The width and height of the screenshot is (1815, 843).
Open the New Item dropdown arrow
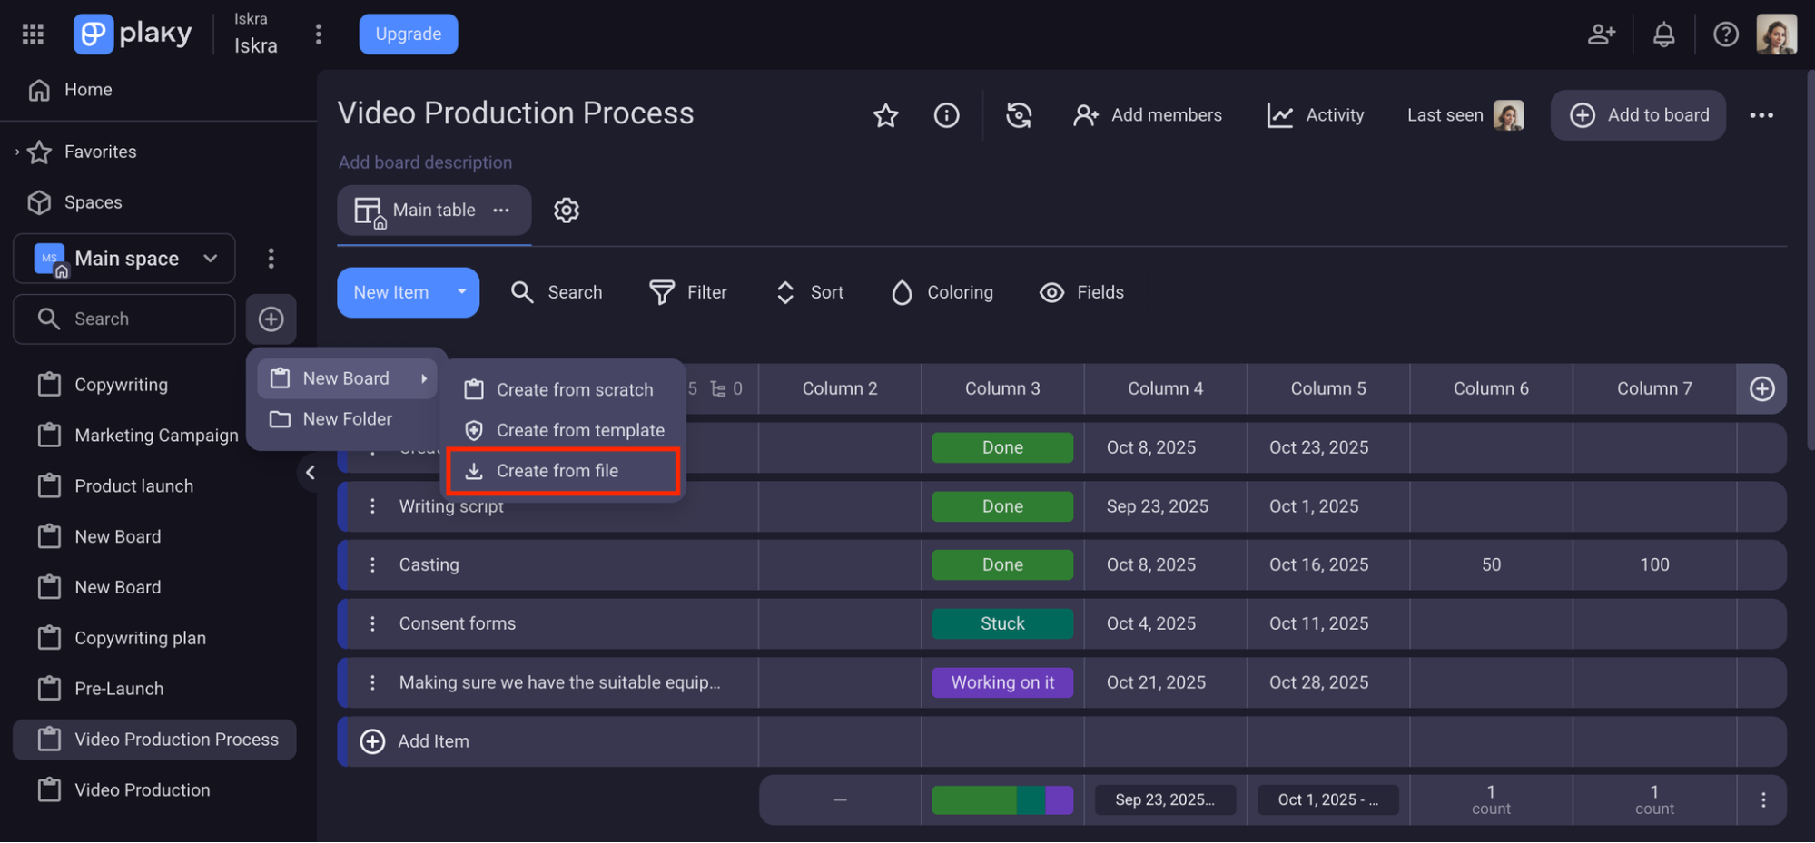[x=461, y=292]
